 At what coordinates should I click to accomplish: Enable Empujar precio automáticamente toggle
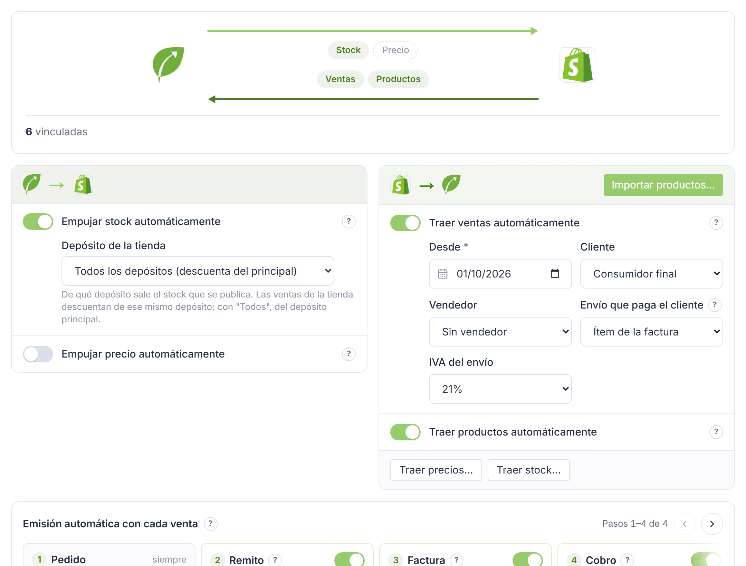38,354
